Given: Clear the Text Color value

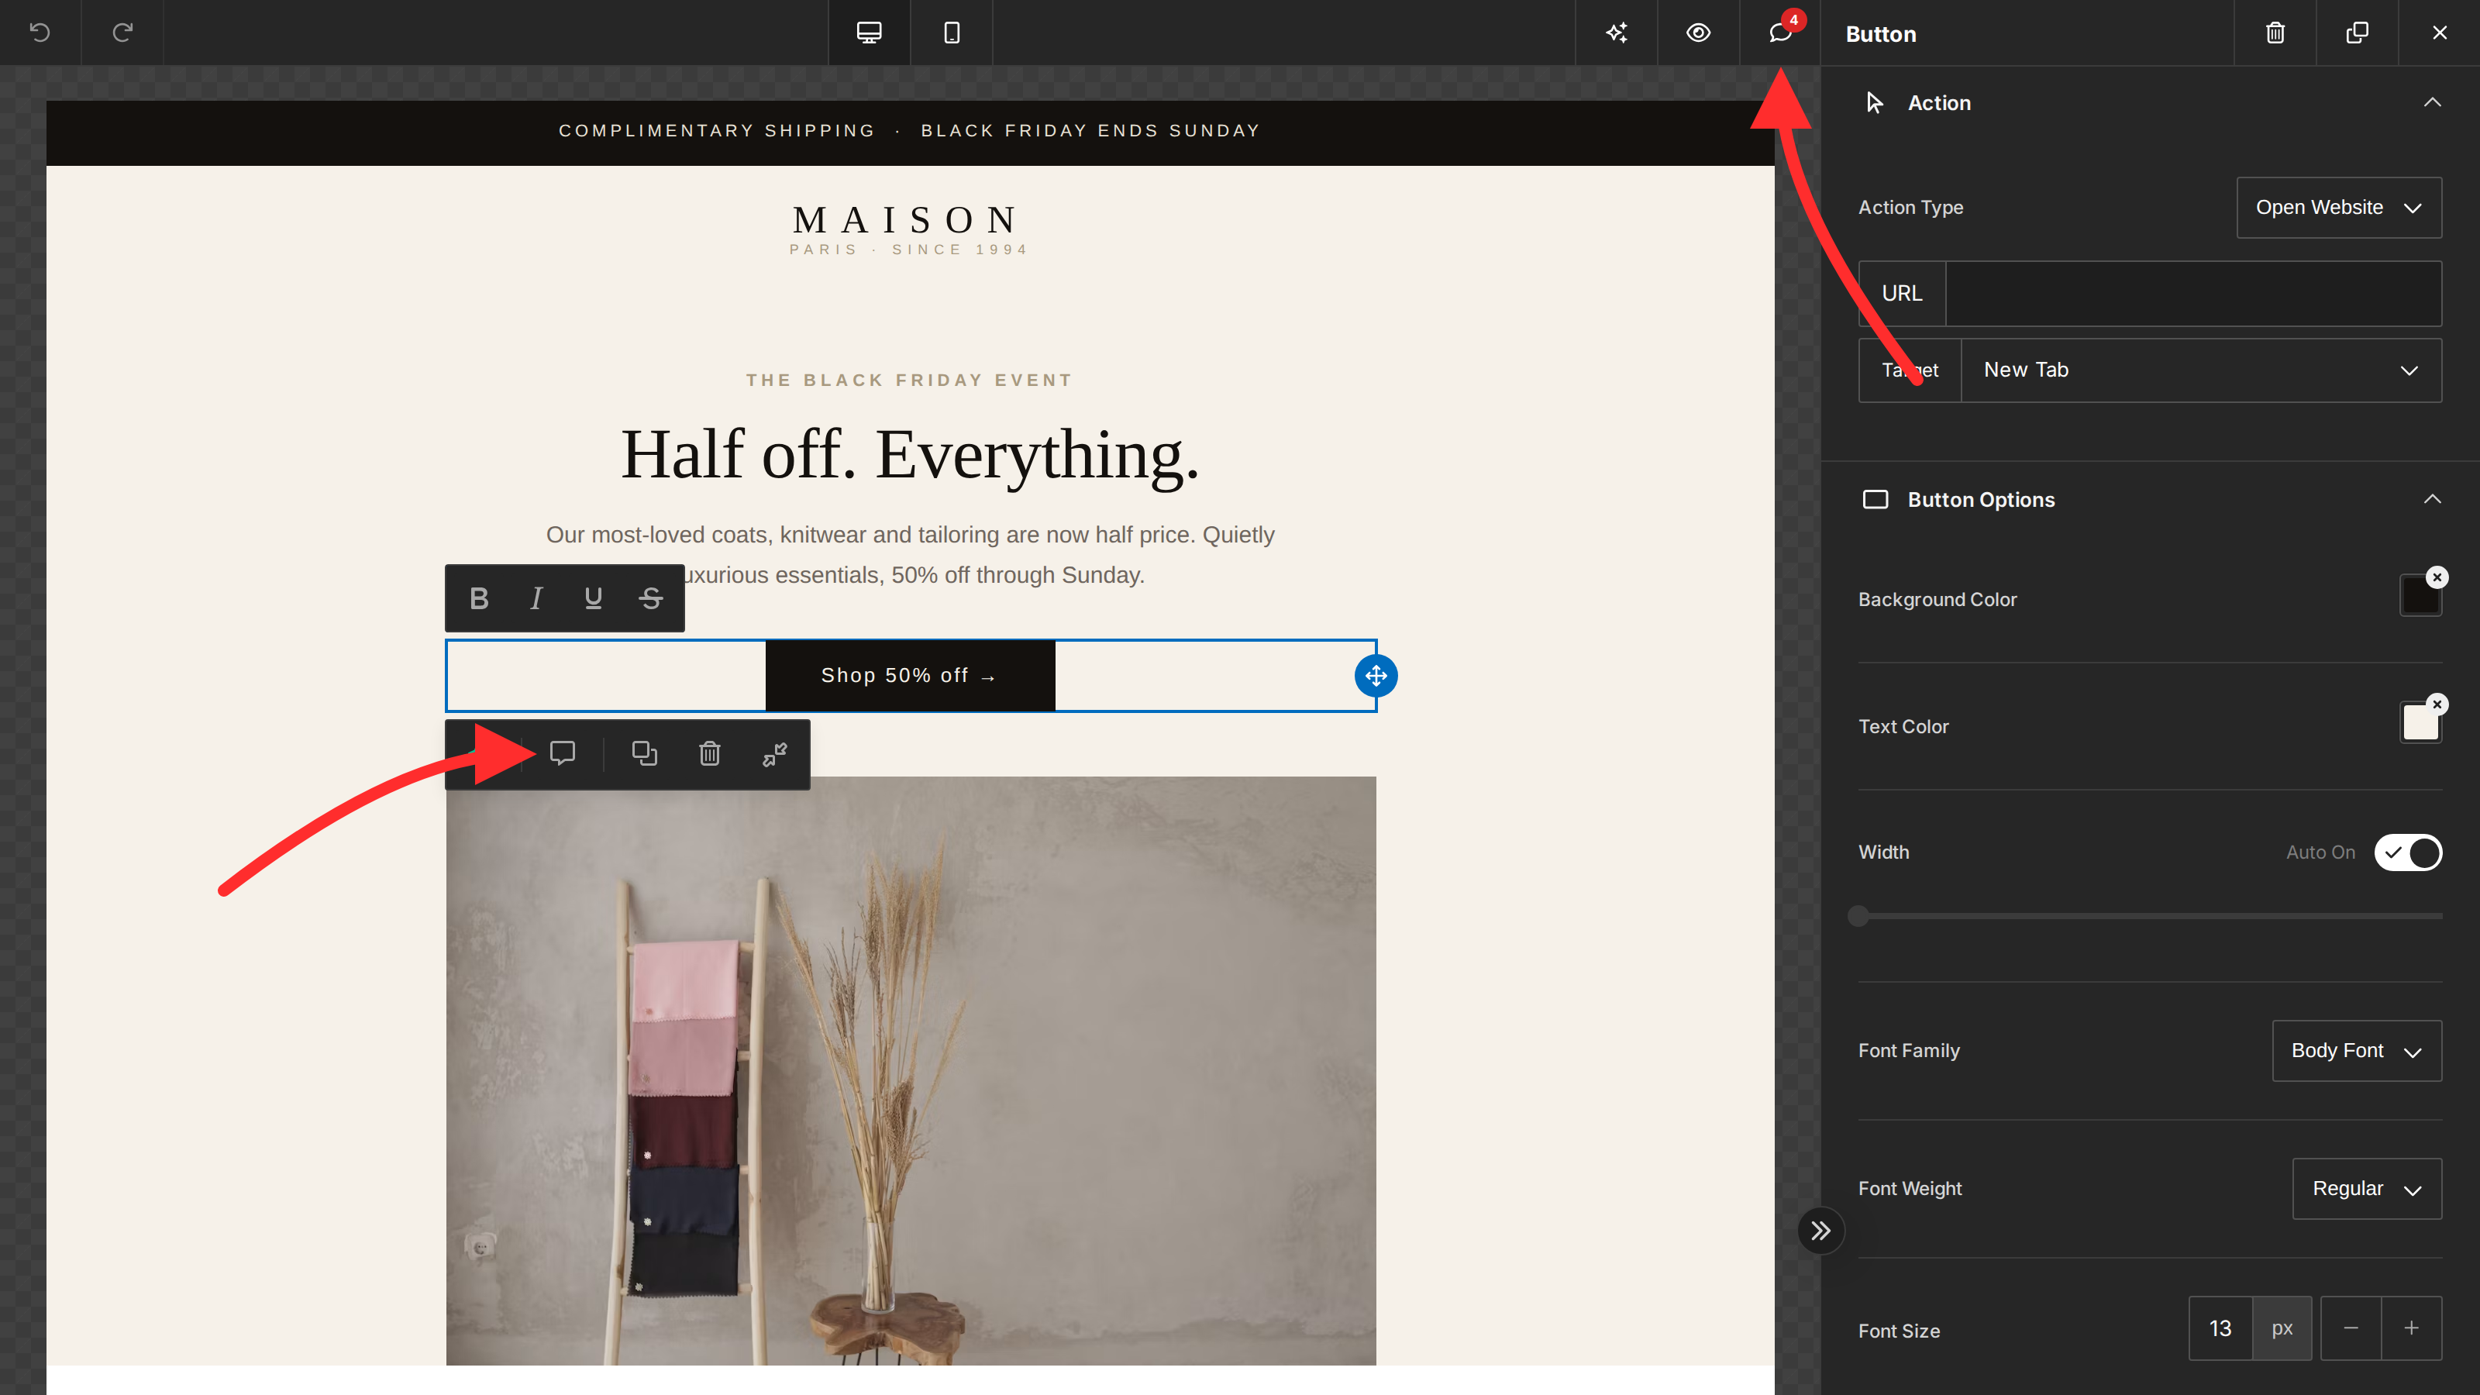Looking at the screenshot, I should (2437, 704).
